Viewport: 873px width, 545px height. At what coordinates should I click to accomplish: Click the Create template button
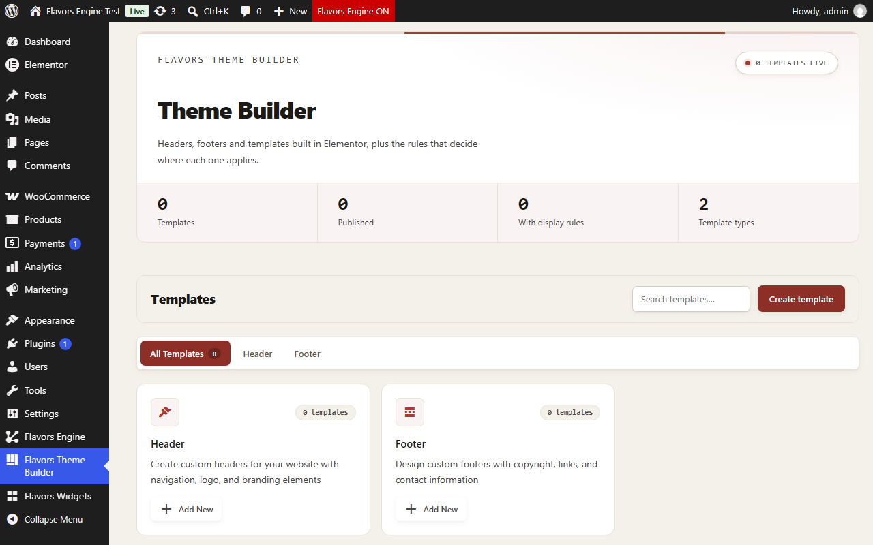801,299
